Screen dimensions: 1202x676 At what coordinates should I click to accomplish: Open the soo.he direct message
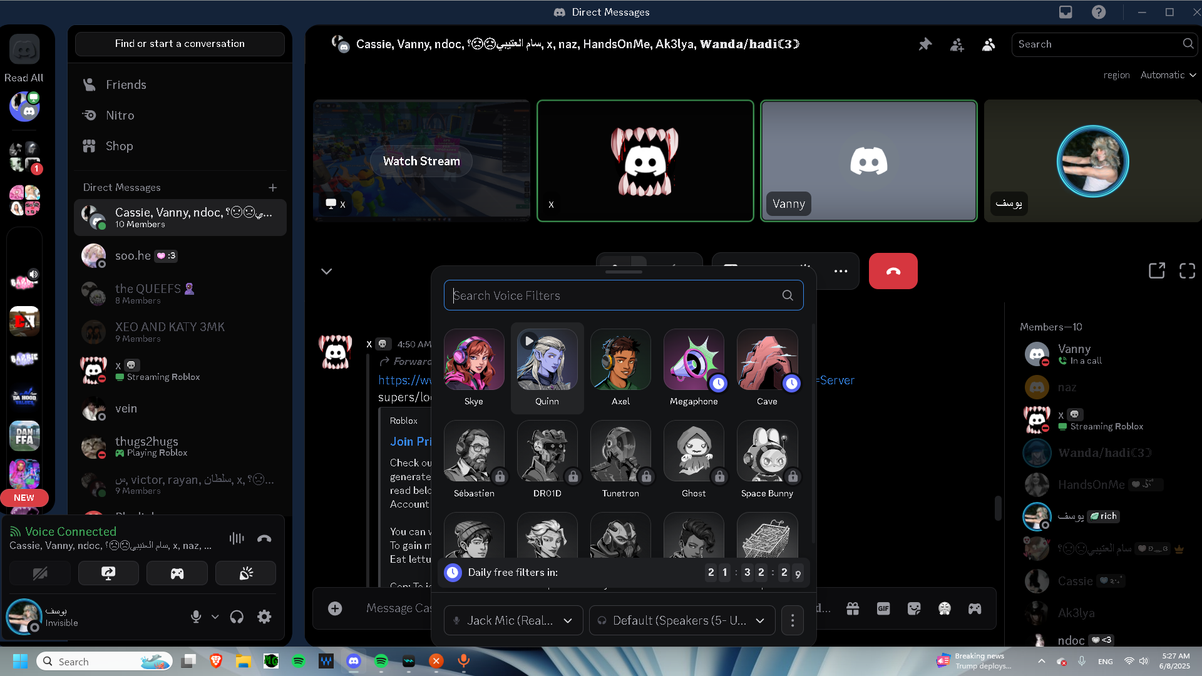(180, 256)
